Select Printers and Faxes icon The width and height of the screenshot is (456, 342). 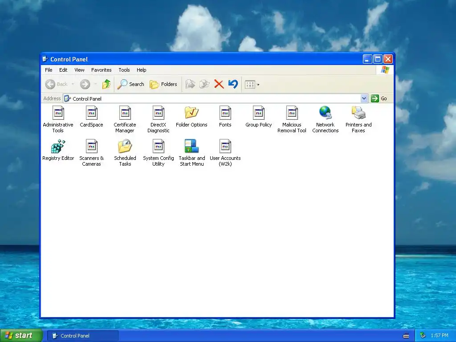358,113
